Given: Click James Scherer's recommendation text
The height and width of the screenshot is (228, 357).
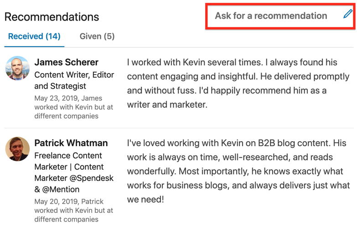Looking at the screenshot, I should tap(238, 83).
